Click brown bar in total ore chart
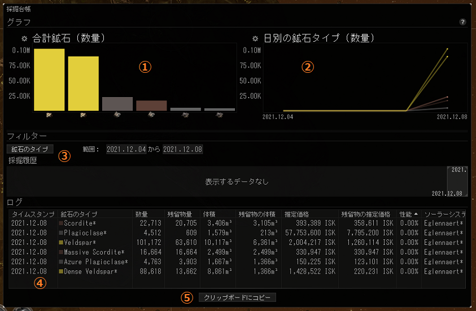Viewport: 476px width, 311px height. click(151, 106)
